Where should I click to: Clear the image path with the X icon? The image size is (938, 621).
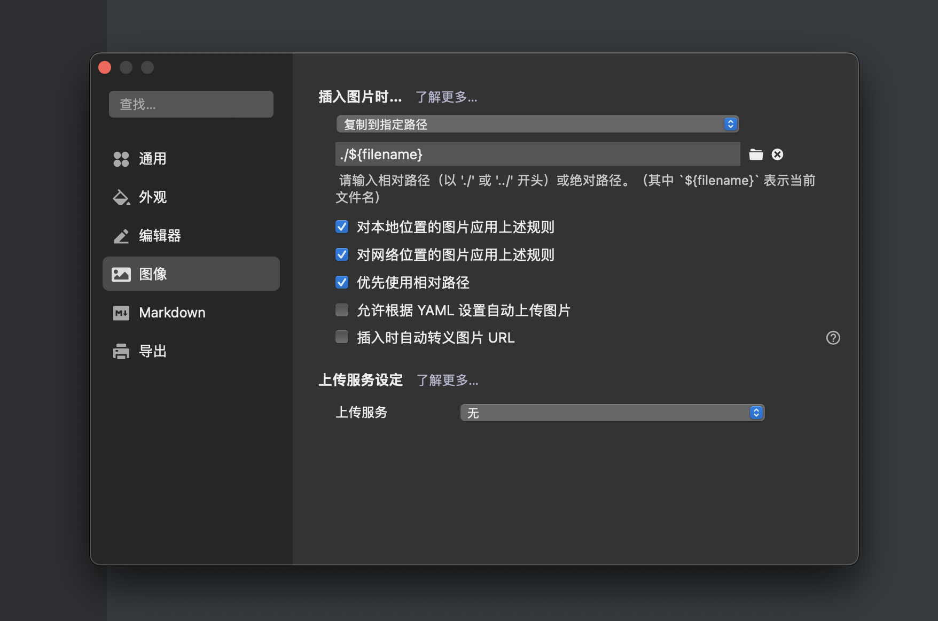tap(778, 154)
